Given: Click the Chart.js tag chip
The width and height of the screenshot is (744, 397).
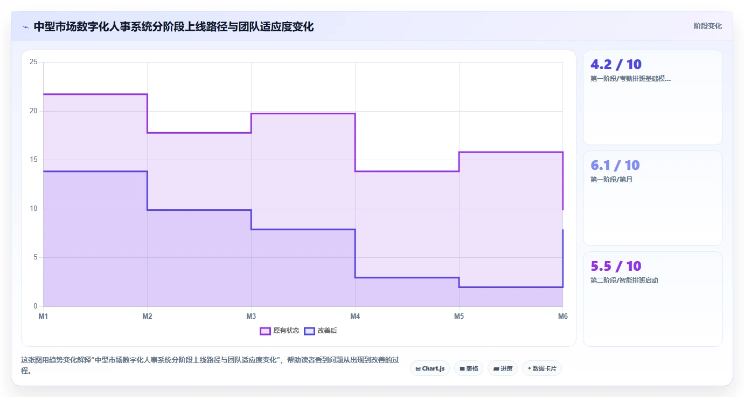Looking at the screenshot, I should pos(430,368).
